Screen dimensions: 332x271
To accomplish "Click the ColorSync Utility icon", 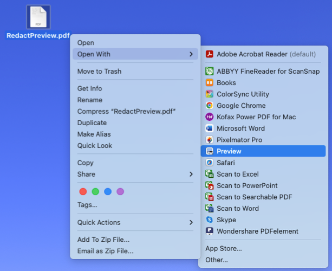I will (x=209, y=94).
